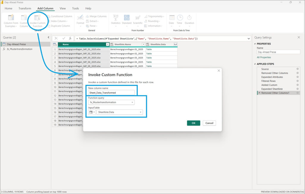The height and width of the screenshot is (194, 305).
Task: Click the Statistics icon
Action: click(116, 18)
